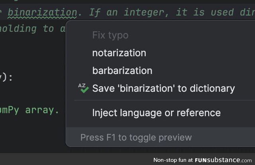Viewport: 255px width, 165px height.
Task: Click the word 'If' in the comment
Action: click(95, 13)
